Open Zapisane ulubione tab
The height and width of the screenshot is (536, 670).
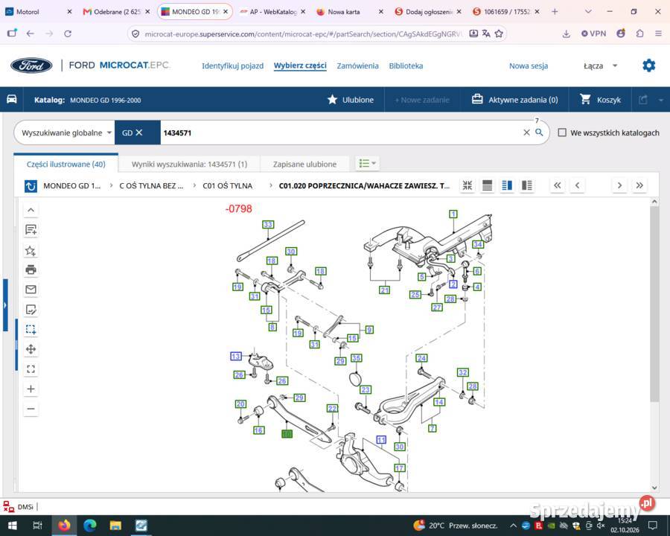pos(304,164)
